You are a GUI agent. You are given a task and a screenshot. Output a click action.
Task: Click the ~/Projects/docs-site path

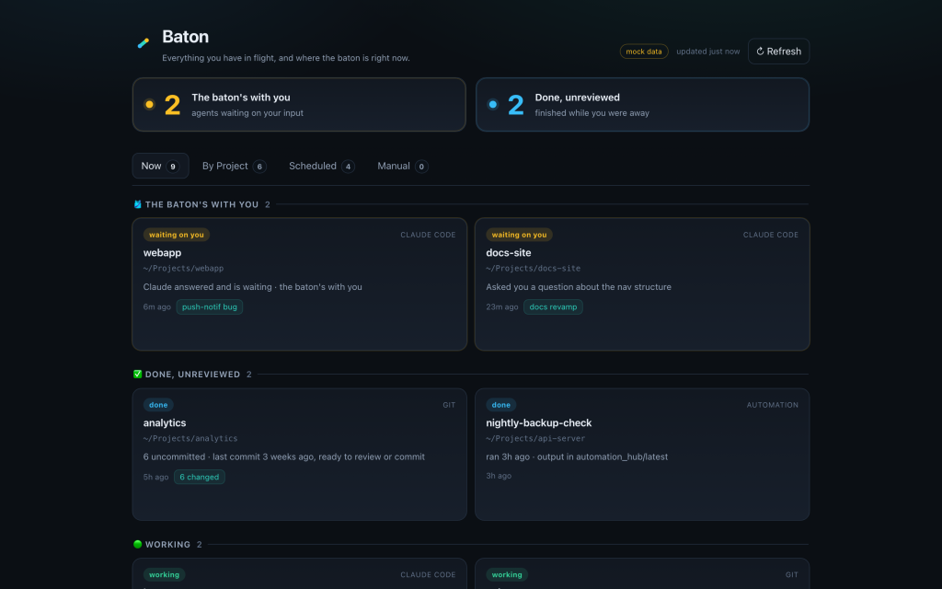[534, 268]
